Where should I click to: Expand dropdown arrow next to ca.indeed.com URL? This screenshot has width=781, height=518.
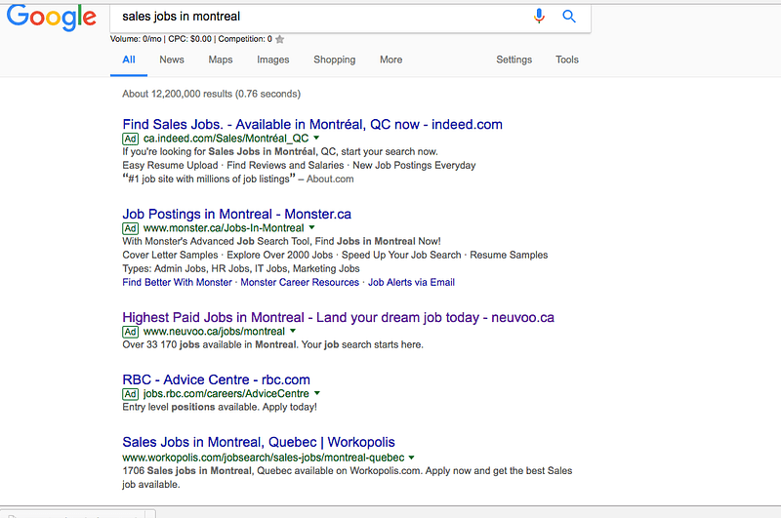[x=316, y=138]
